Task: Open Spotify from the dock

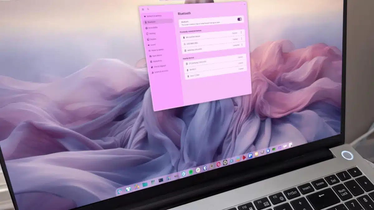Action: tap(191, 172)
